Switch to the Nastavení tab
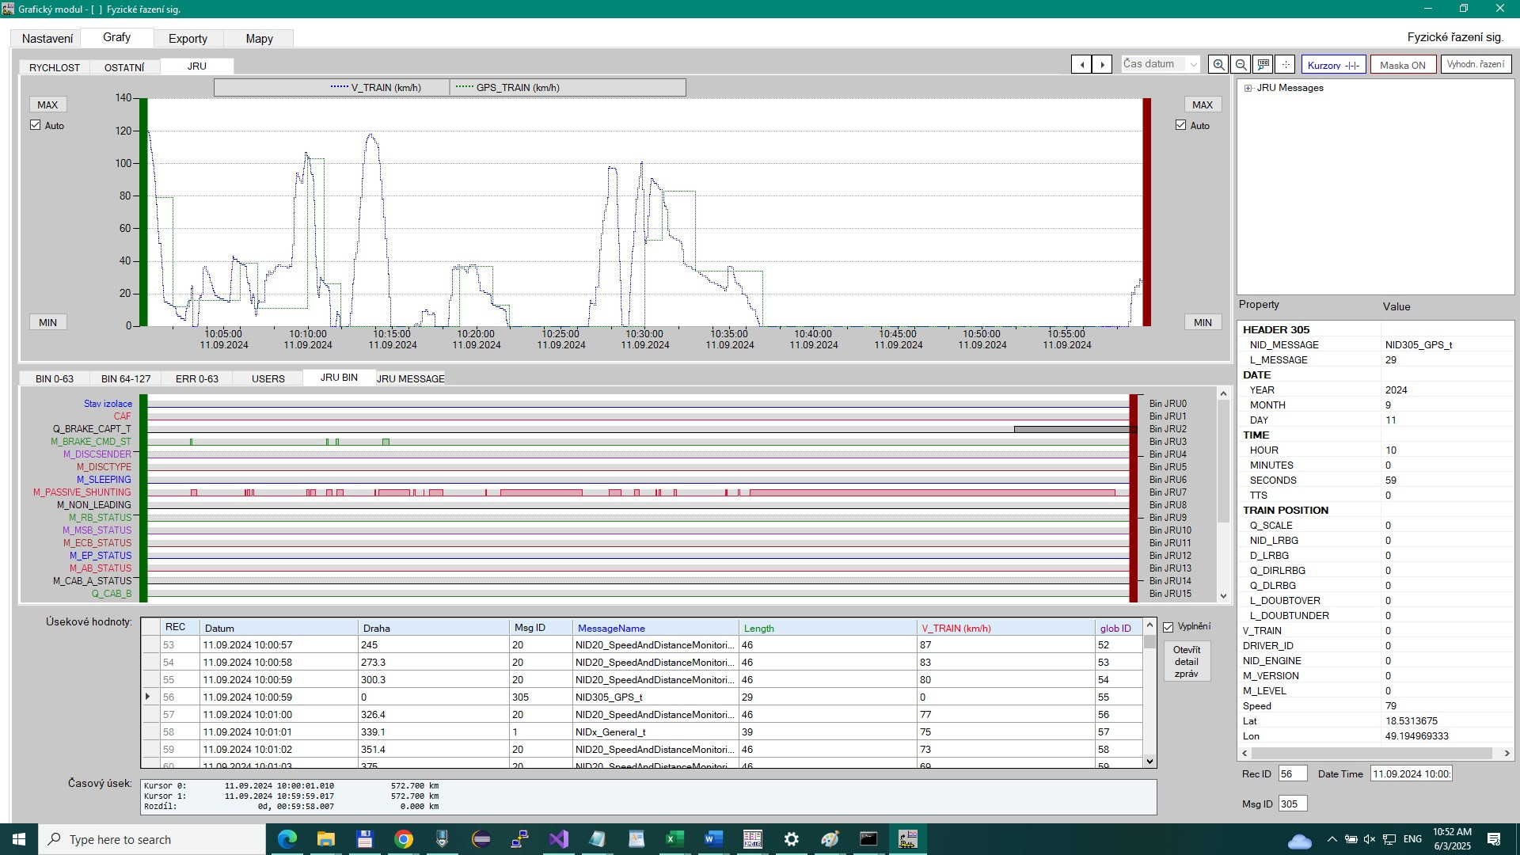The image size is (1520, 855). pyautogui.click(x=47, y=38)
